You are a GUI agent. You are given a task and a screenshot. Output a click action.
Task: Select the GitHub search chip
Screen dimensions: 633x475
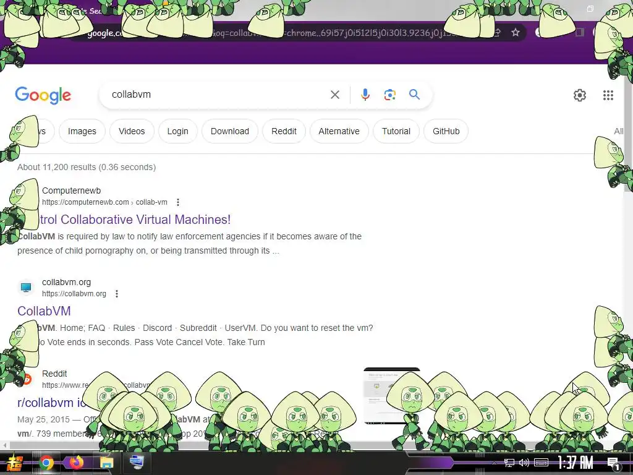click(x=446, y=131)
